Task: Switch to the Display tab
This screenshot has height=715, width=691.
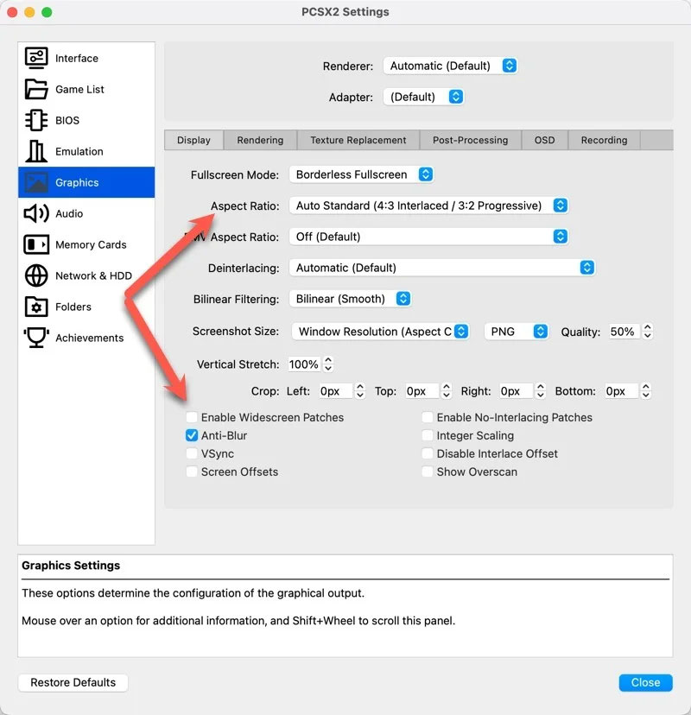Action: (193, 140)
